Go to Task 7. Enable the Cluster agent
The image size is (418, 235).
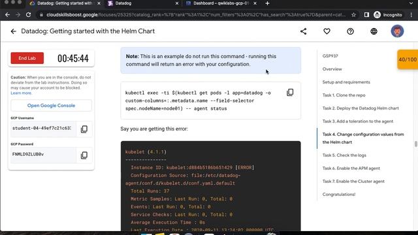pos(353,181)
